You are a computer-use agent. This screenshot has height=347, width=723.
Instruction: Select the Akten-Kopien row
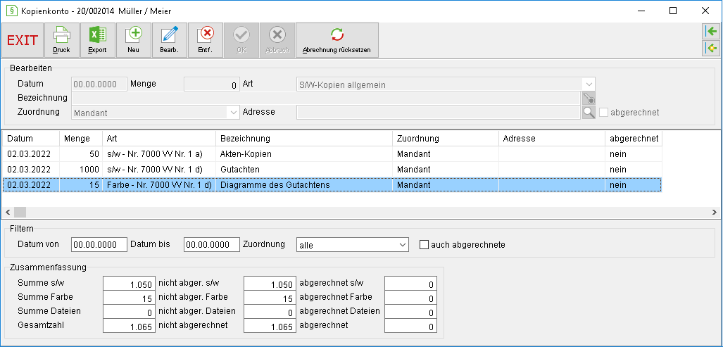point(332,154)
